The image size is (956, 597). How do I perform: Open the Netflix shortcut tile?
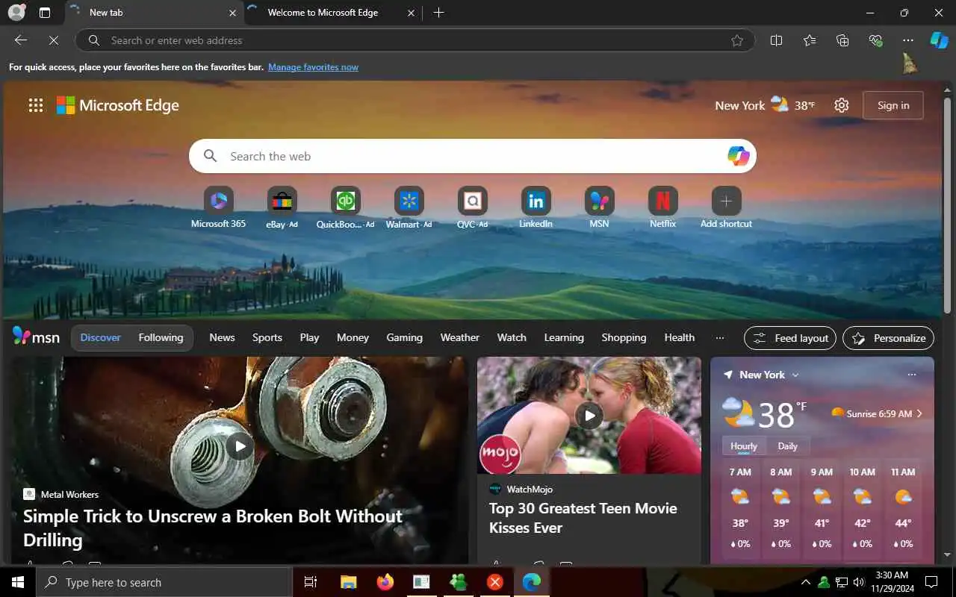click(662, 207)
